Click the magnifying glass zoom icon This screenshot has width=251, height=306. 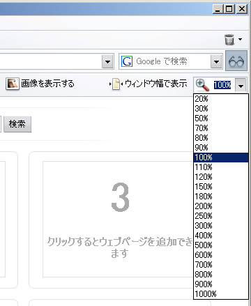[x=202, y=84]
